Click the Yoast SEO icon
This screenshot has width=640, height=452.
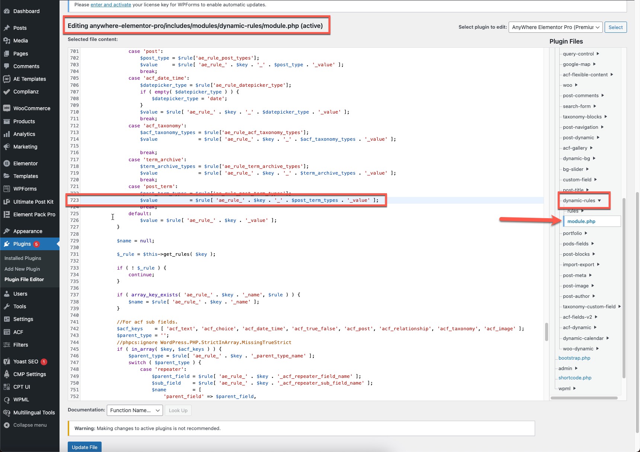pyautogui.click(x=7, y=362)
